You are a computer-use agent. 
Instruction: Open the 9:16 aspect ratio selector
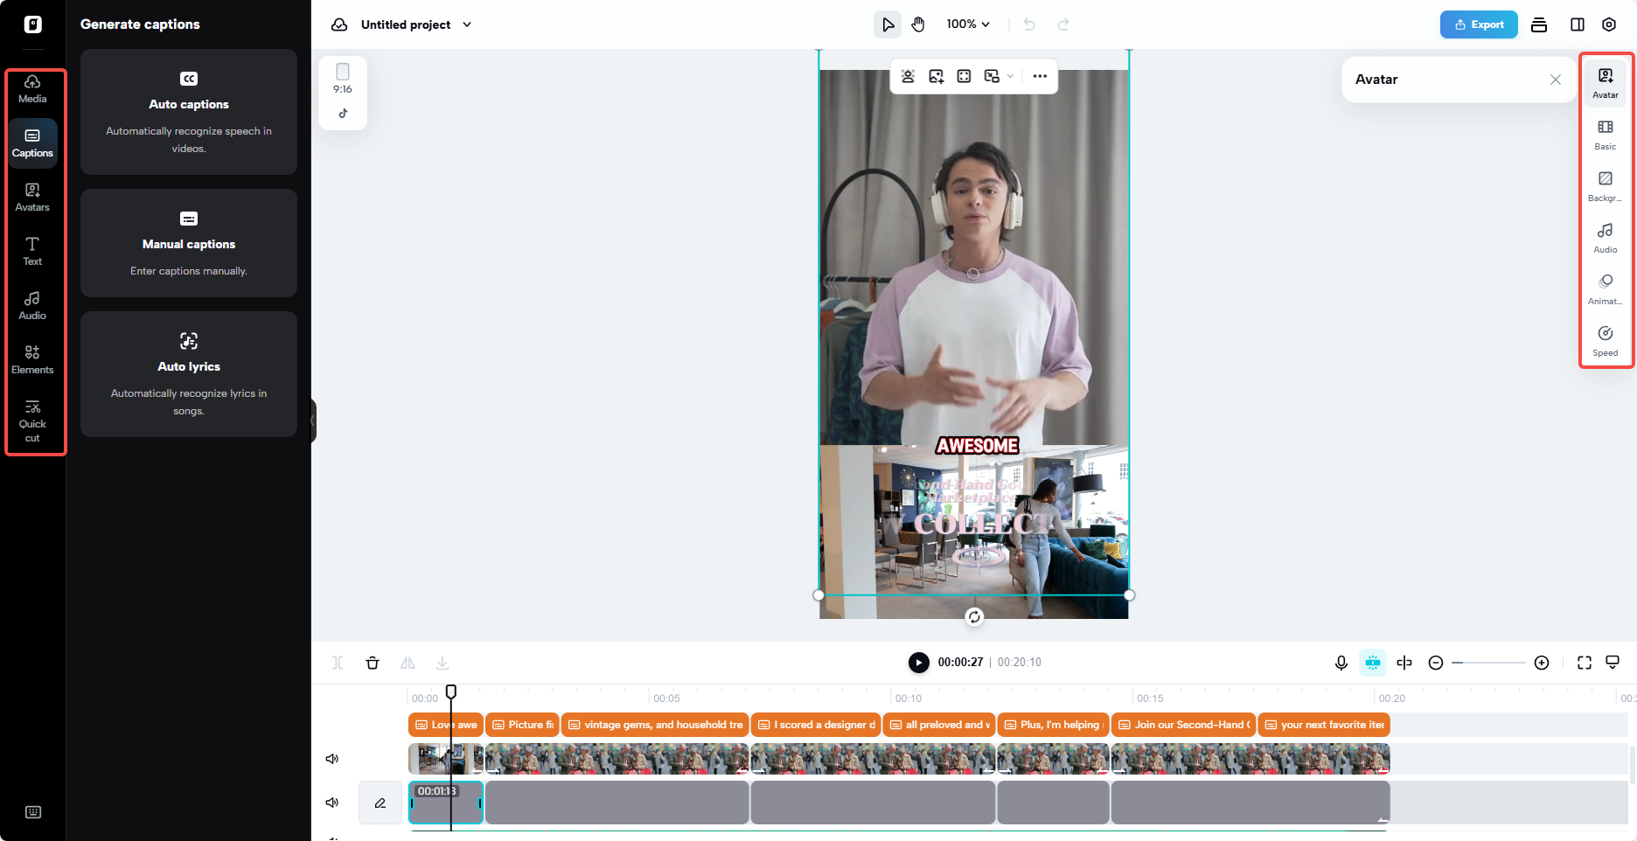(343, 79)
